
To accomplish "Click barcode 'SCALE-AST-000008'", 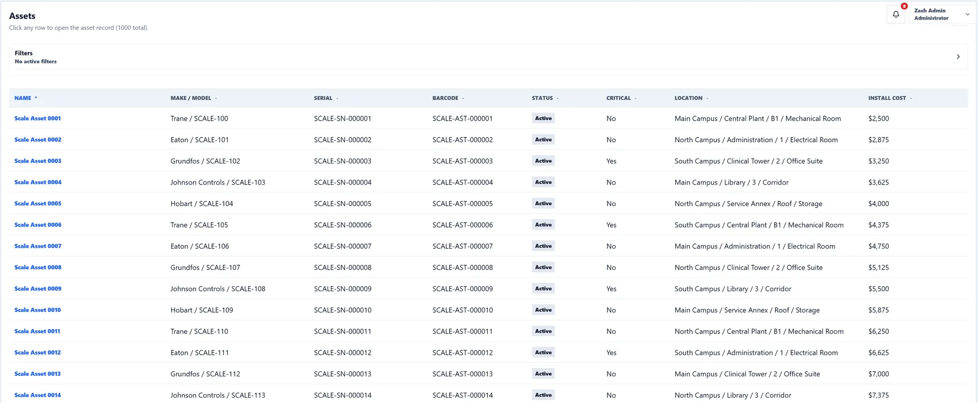I will tap(462, 267).
